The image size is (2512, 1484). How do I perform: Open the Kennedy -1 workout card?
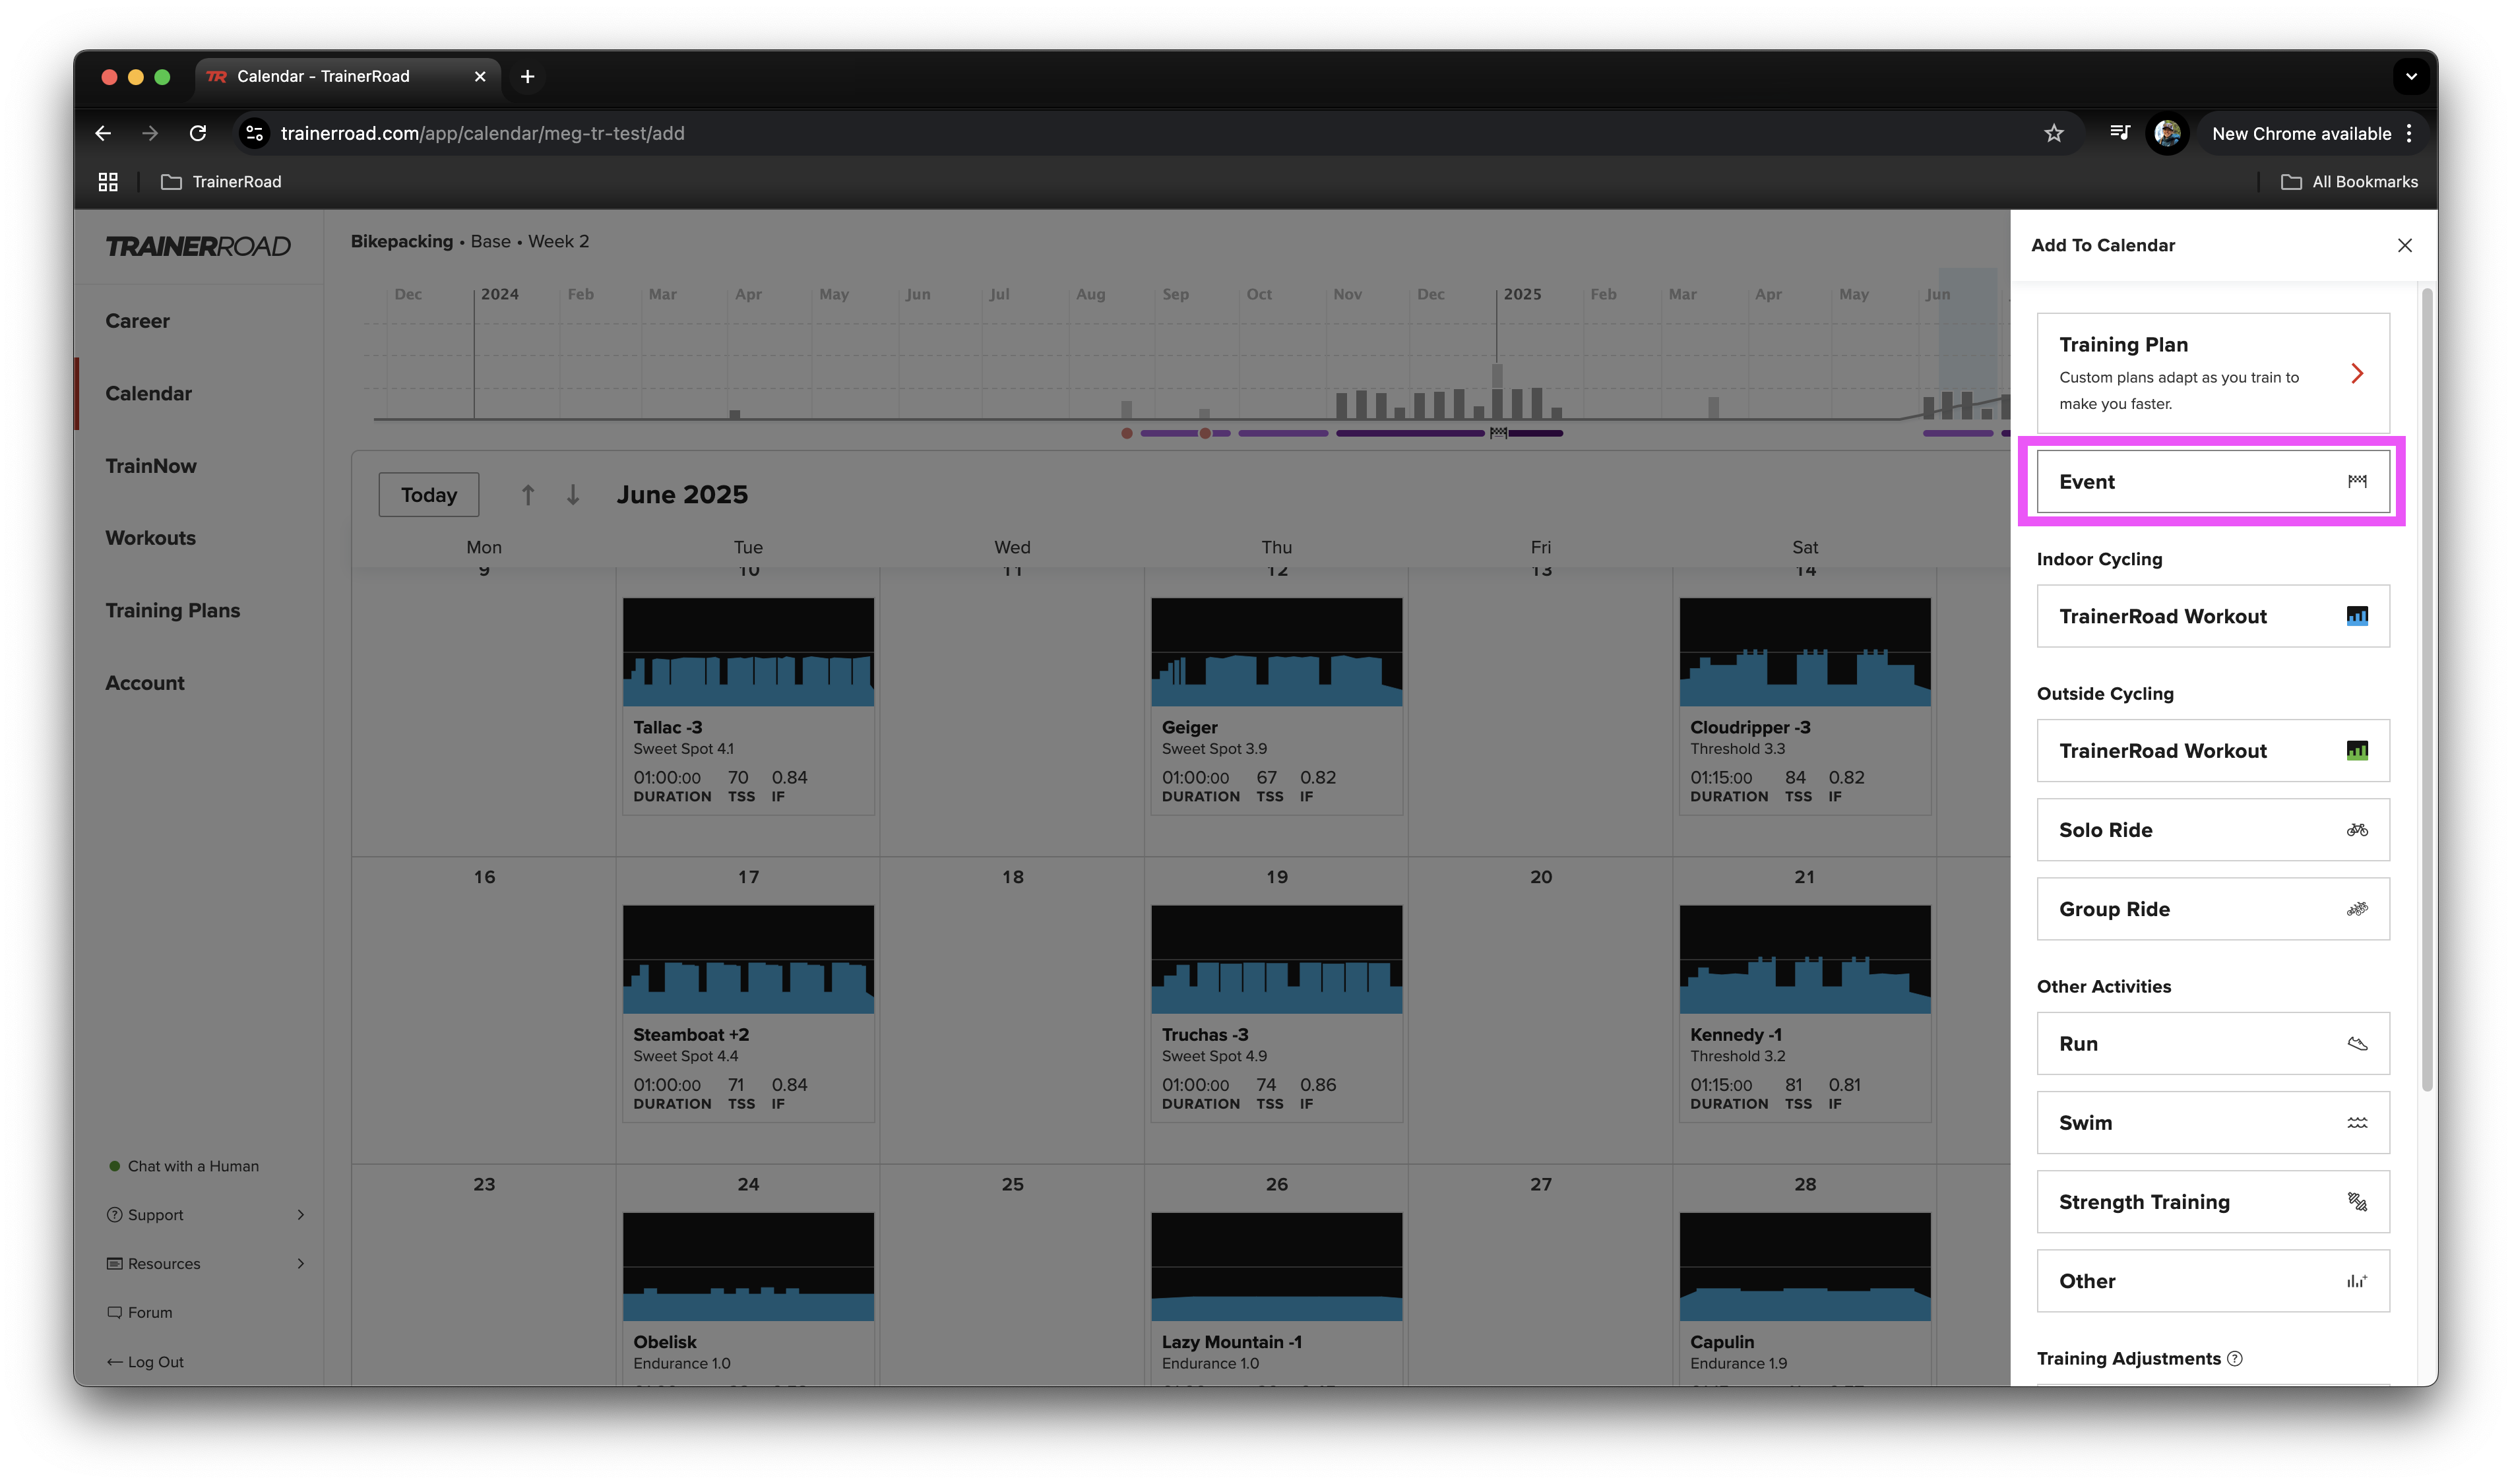[1805, 1013]
